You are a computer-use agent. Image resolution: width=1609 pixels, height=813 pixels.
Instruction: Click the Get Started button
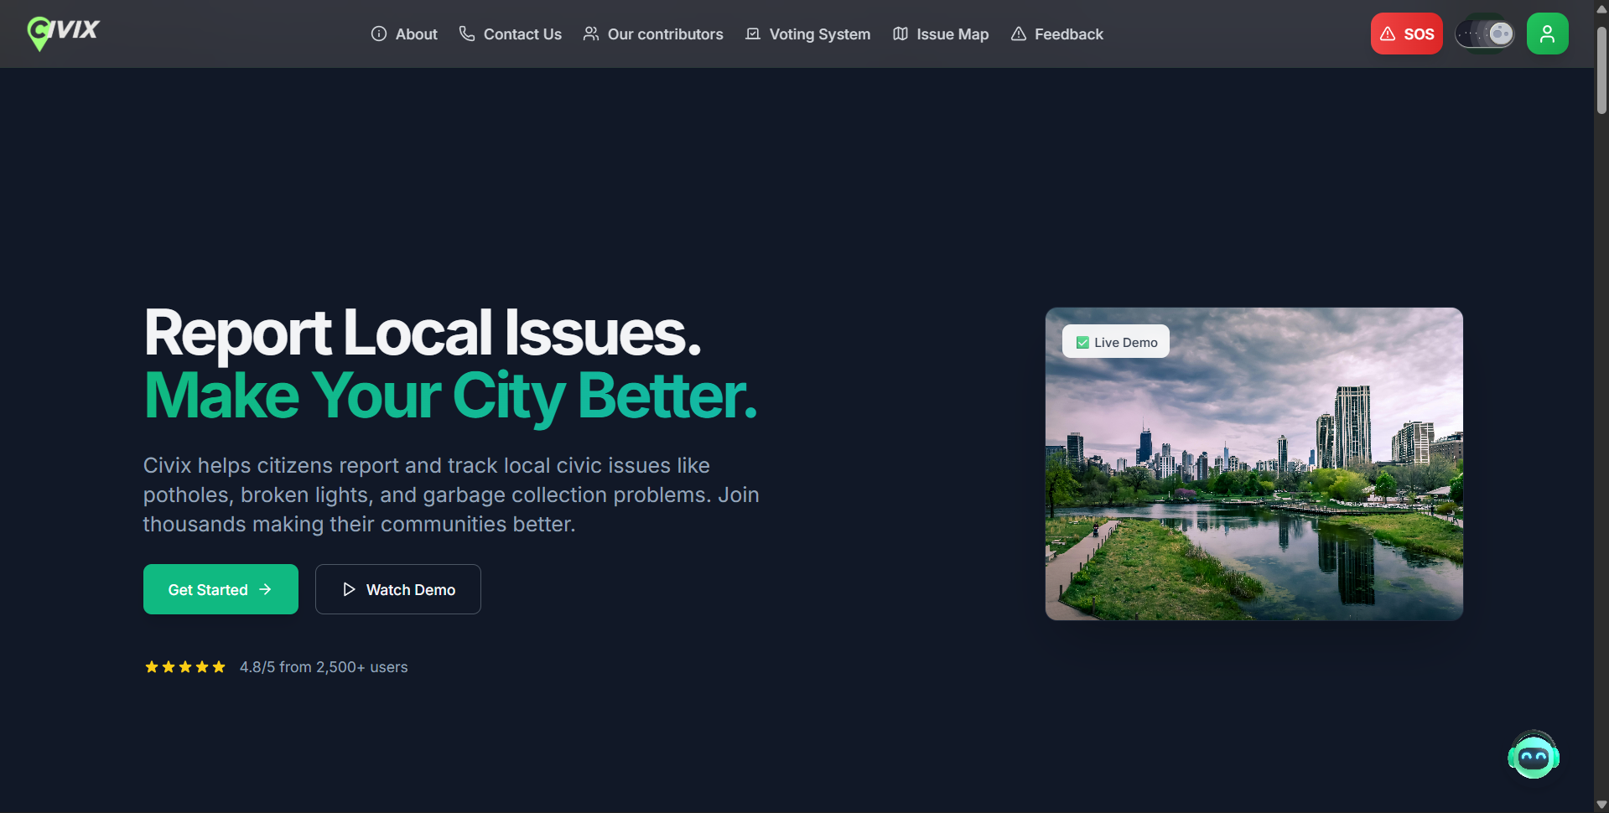(x=221, y=589)
